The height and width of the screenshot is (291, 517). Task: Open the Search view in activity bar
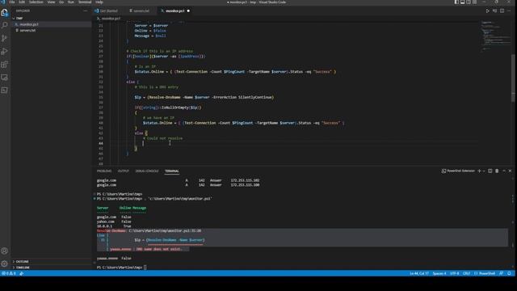[x=4, y=25]
